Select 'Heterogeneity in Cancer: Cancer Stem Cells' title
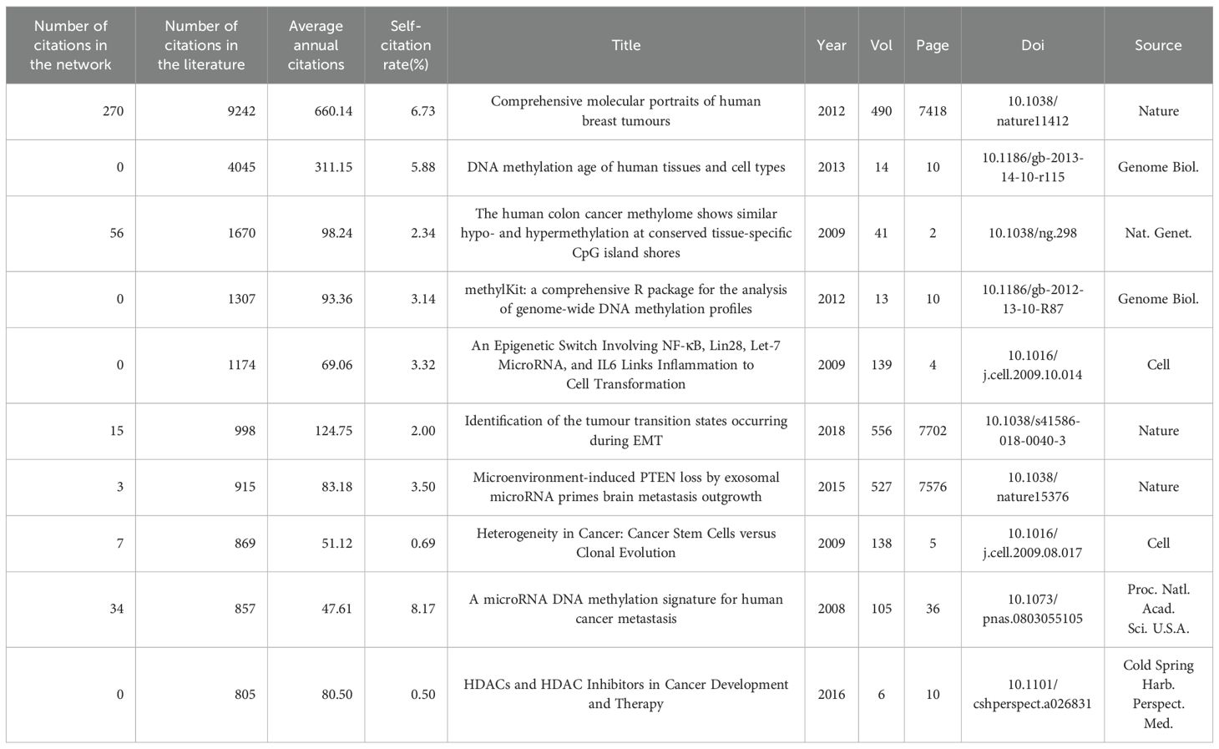Screen dimensions: 1219x749 pyautogui.click(x=626, y=543)
